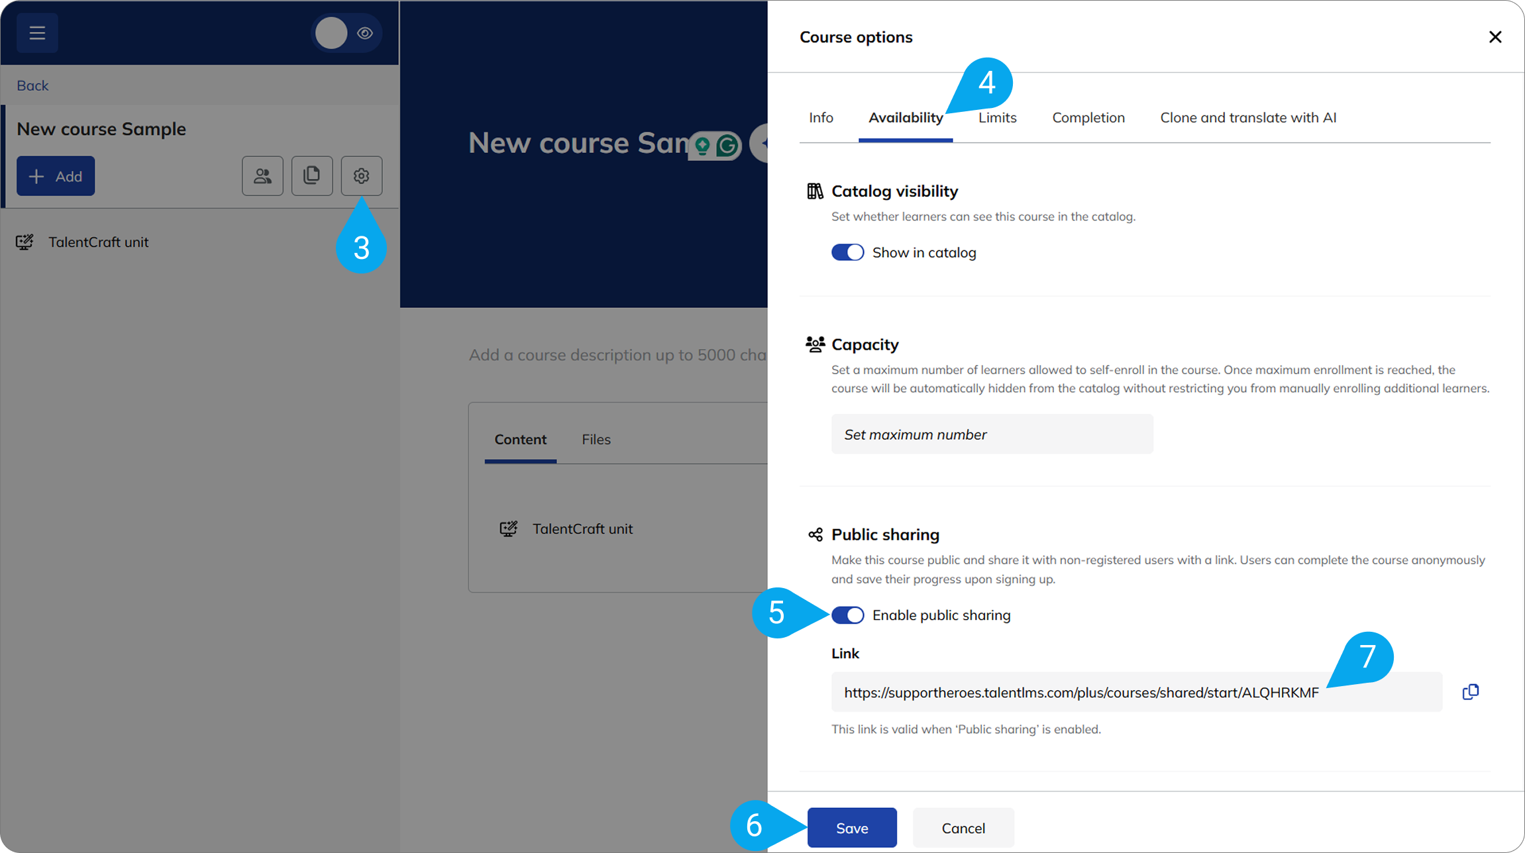This screenshot has width=1525, height=853.
Task: Copy the public sharing link
Action: [x=1470, y=692]
